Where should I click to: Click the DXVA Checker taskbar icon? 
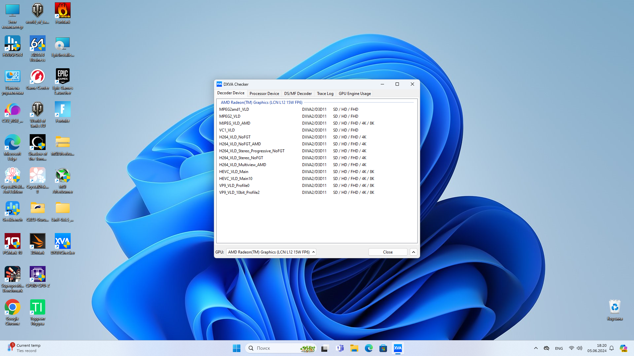point(398,348)
